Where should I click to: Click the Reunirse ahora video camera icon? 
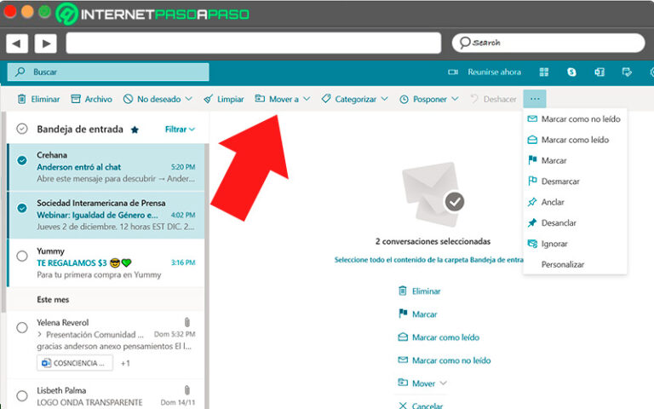[453, 72]
